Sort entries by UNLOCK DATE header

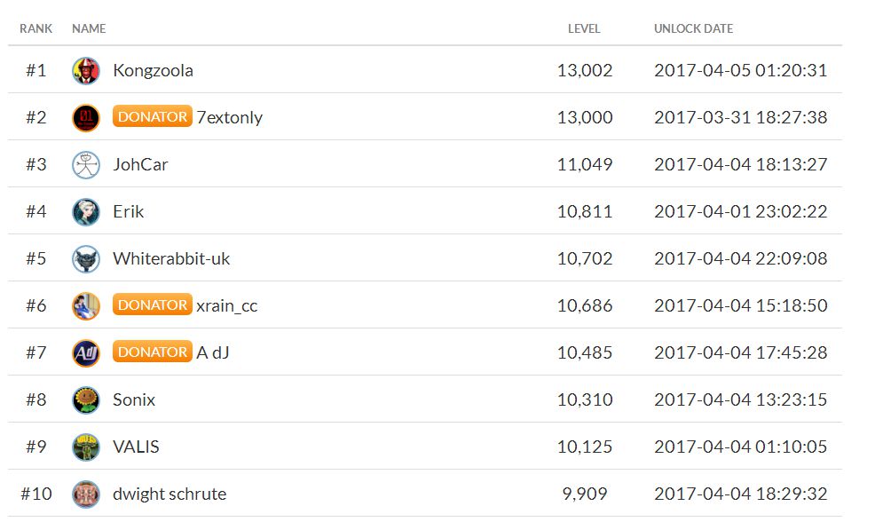pyautogui.click(x=693, y=28)
